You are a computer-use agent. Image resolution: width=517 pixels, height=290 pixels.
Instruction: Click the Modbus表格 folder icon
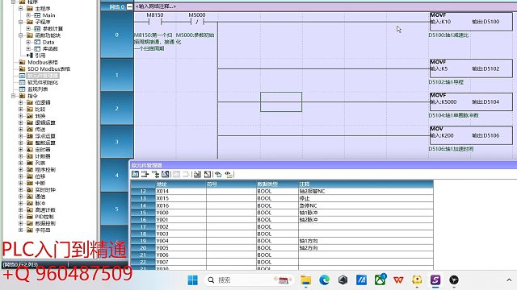[x=22, y=62]
